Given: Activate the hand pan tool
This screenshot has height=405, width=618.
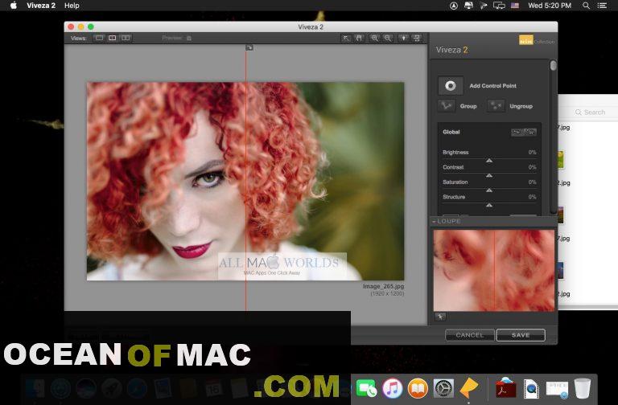Looking at the screenshot, I should pyautogui.click(x=359, y=38).
